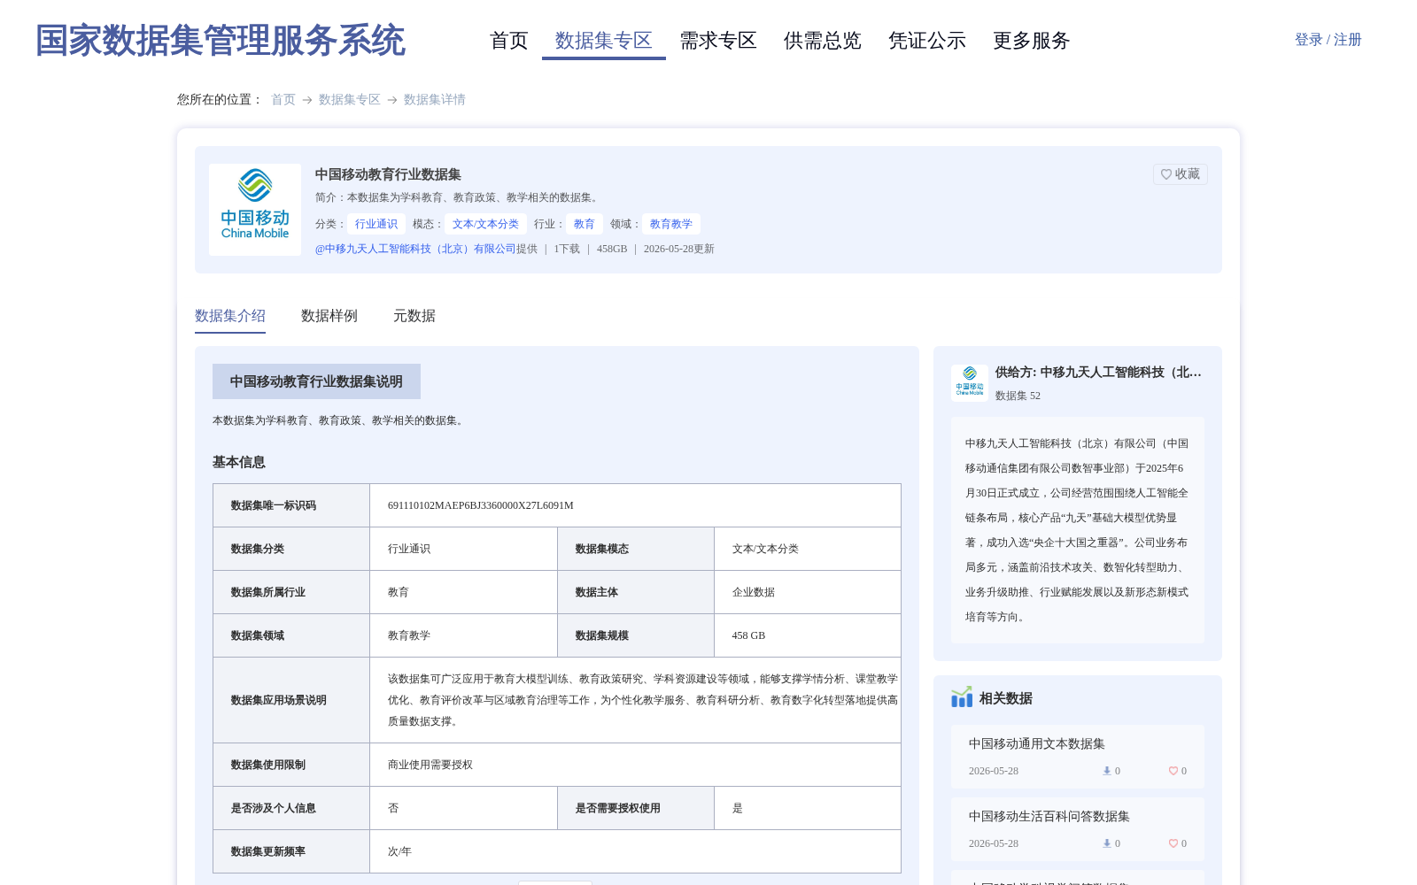This screenshot has width=1417, height=885.
Task: Click header text 2026-05-28更新
Action: (x=679, y=249)
